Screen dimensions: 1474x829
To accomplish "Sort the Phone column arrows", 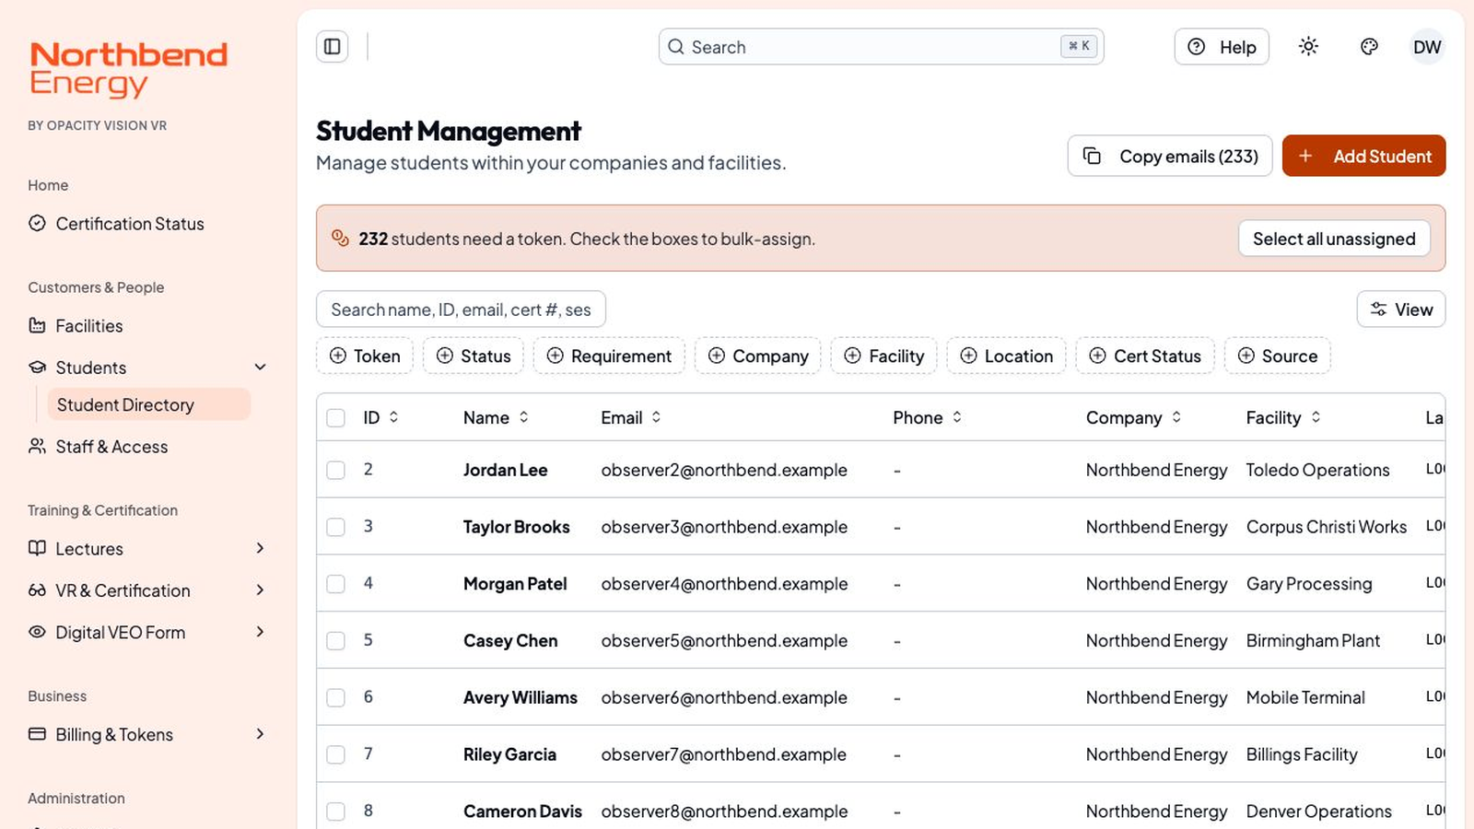I will 957,417.
